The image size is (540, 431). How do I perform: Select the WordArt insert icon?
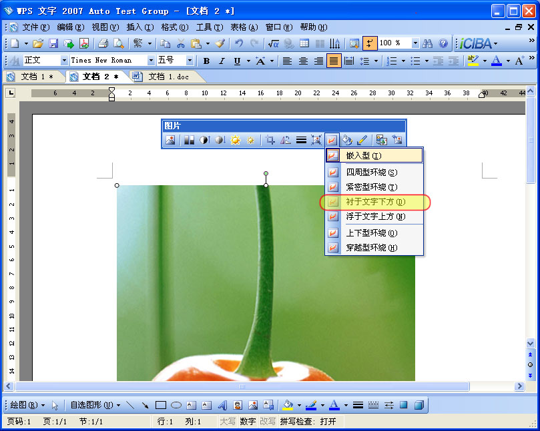[222, 404]
